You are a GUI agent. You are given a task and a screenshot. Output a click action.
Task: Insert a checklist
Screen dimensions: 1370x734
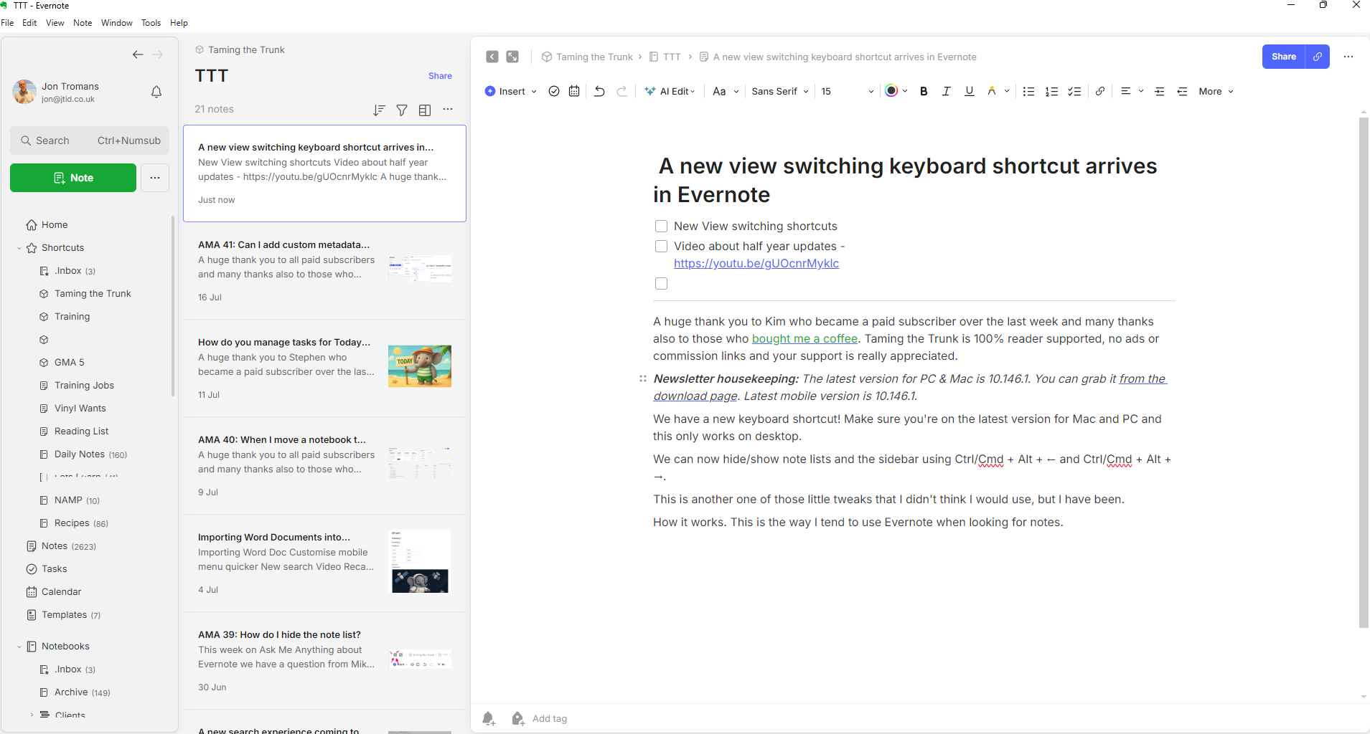pos(1074,91)
